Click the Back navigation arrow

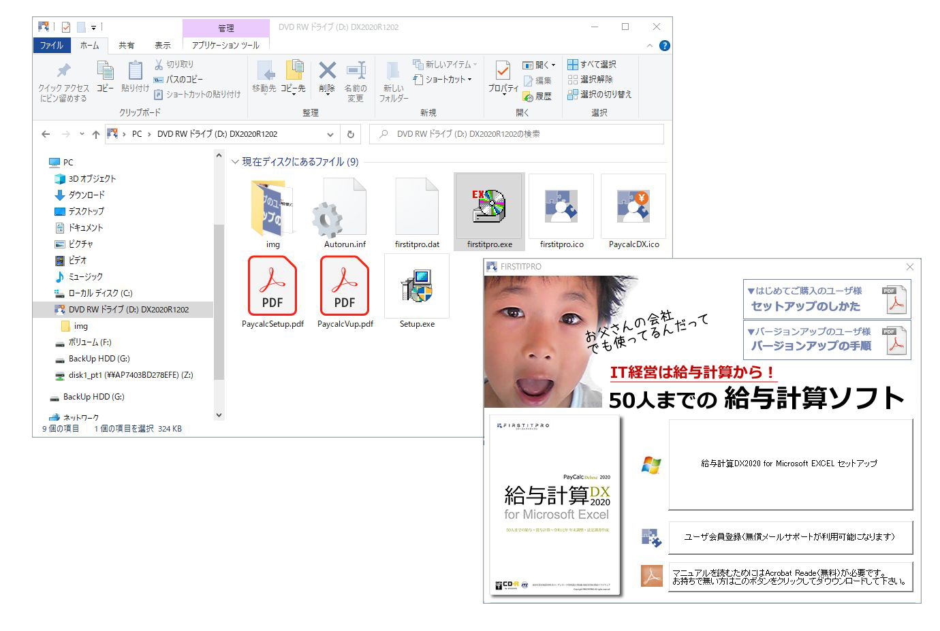[46, 134]
